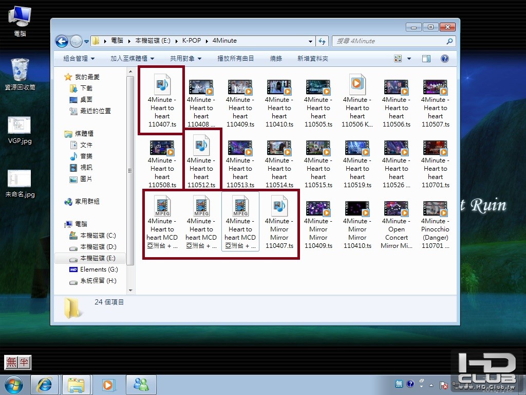Select 下載 folder in navigation pane

pyautogui.click(x=81, y=88)
